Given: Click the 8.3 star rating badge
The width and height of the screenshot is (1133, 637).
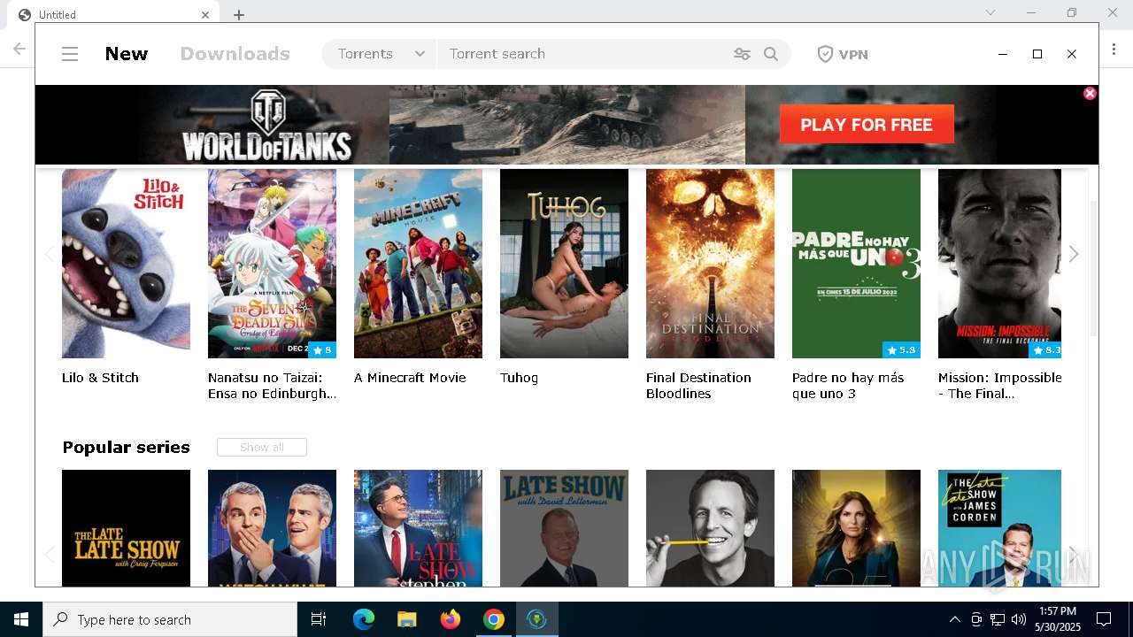Looking at the screenshot, I should 1046,349.
